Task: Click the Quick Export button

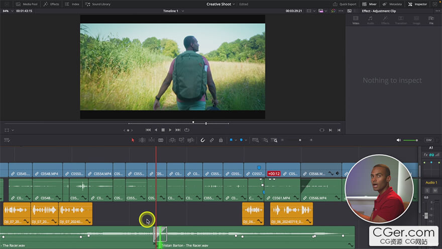Action: point(345,4)
